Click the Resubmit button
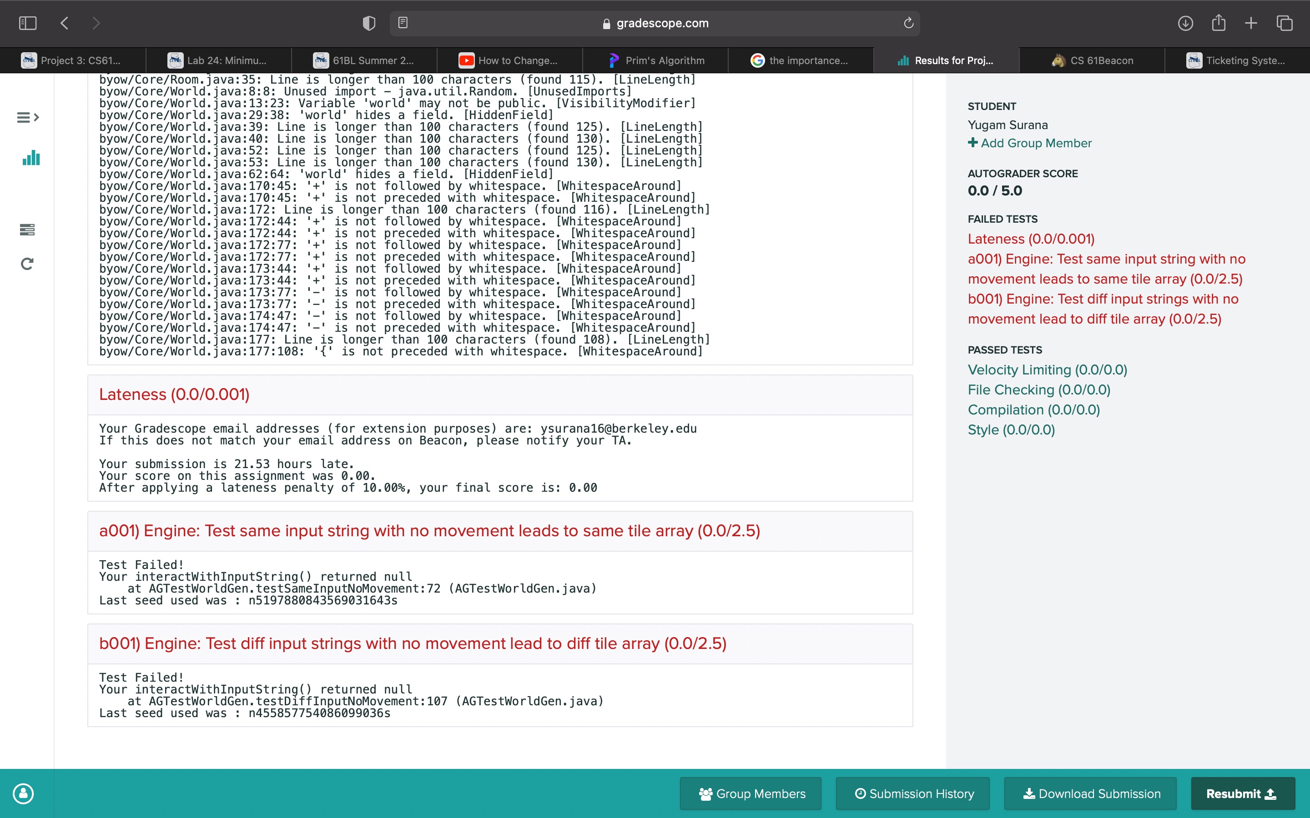The width and height of the screenshot is (1310, 818). click(x=1242, y=793)
